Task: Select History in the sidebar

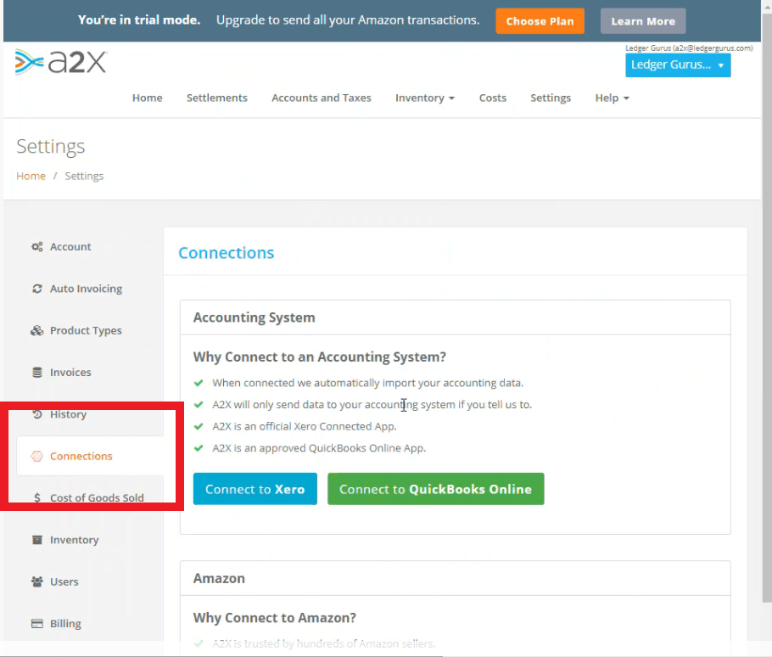Action: 68,414
